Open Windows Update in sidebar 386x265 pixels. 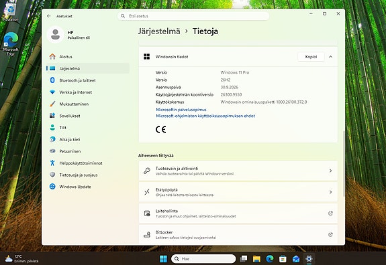pyautogui.click(x=88, y=187)
